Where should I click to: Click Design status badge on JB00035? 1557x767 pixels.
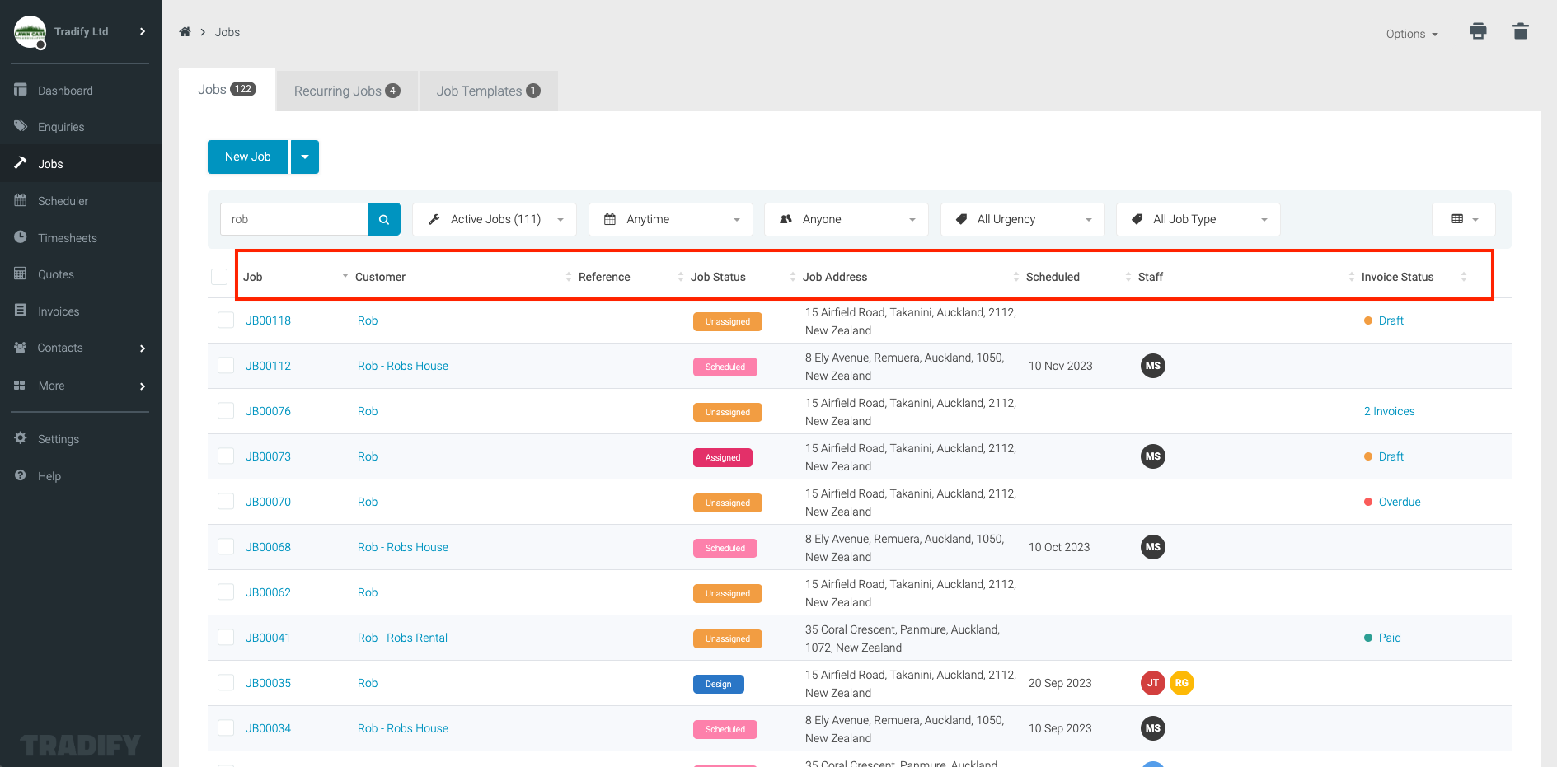pos(719,684)
